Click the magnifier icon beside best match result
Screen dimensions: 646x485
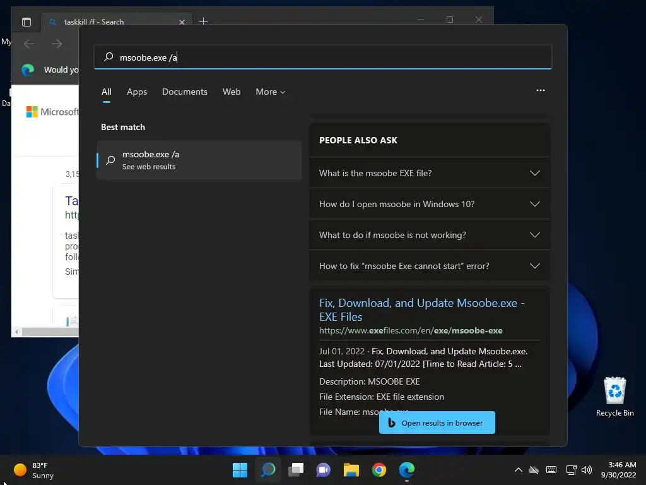[x=110, y=160]
